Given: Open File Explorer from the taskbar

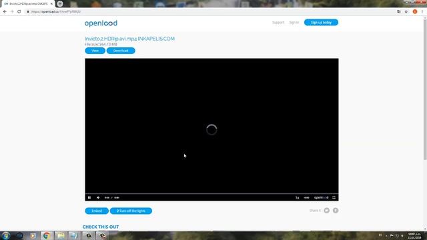Looking at the screenshot, I should 61,235.
